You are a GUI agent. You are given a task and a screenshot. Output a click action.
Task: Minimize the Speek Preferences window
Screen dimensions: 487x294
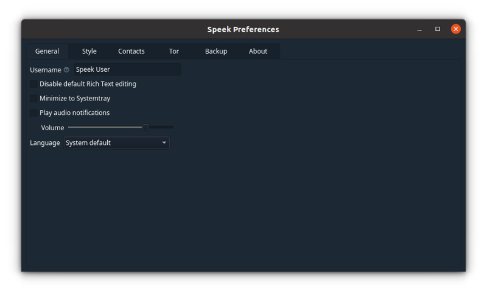click(419, 29)
